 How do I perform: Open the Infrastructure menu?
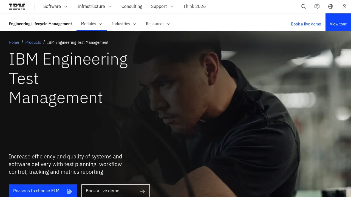click(x=95, y=7)
